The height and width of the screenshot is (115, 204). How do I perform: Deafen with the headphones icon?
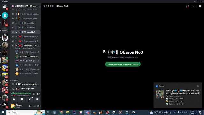(34, 106)
